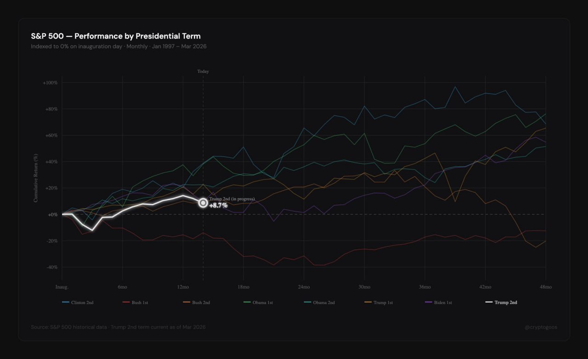Click the Inaug. x-axis label
The image size is (588, 359).
coord(62,287)
